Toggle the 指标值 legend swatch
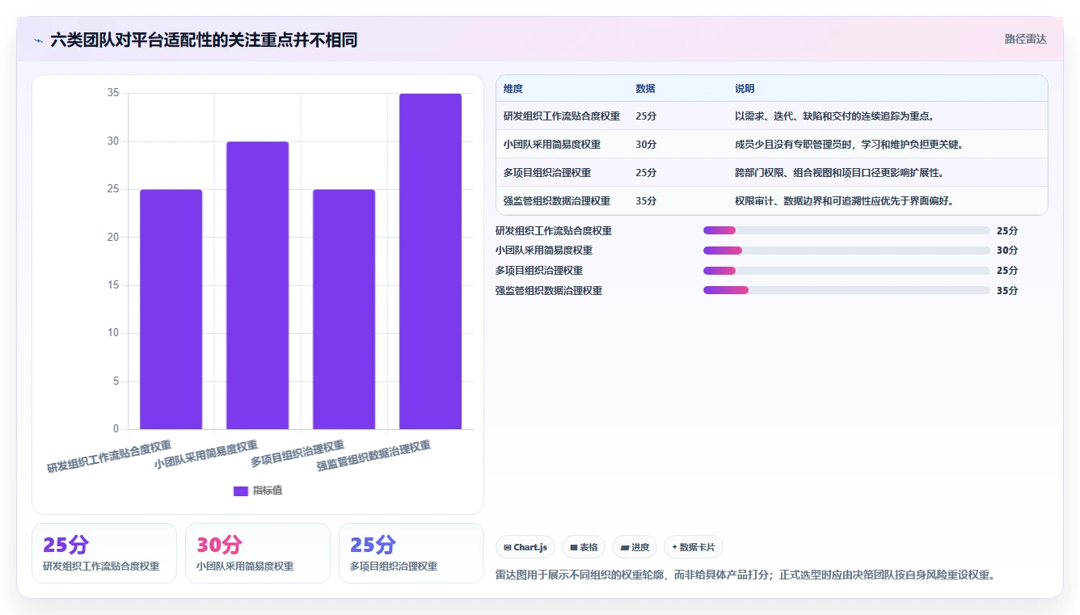This screenshot has width=1080, height=615. click(241, 491)
